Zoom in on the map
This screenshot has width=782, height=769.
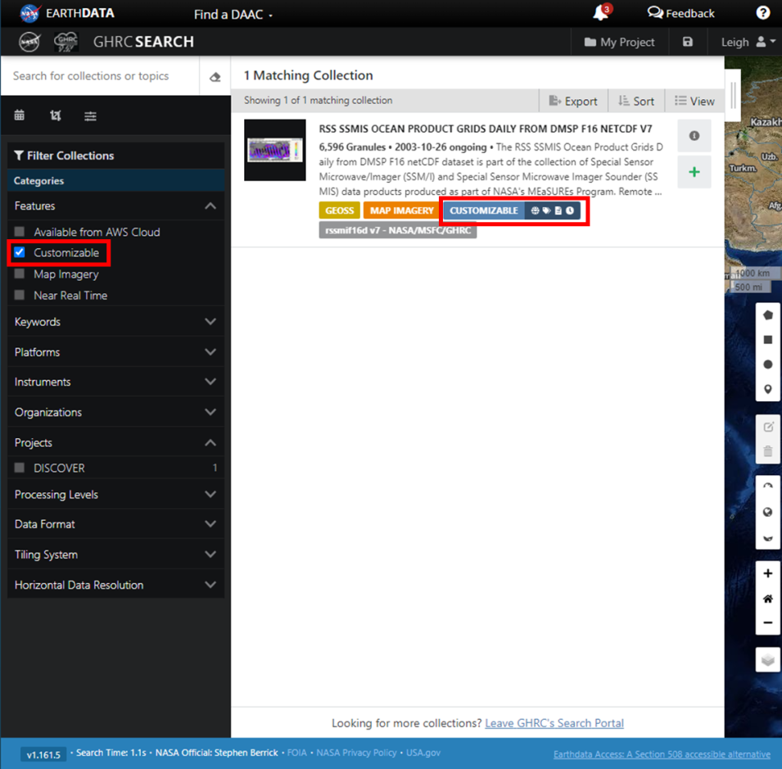coord(768,573)
